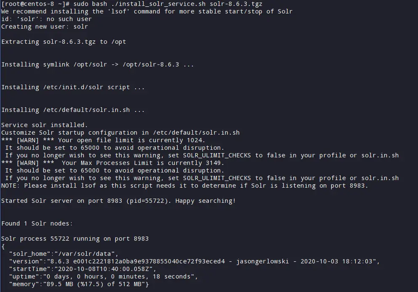Click the 'Extracting solr-8.6.3.tgz to /opt' line
Viewport: 418px width, 292px height.
point(64,42)
